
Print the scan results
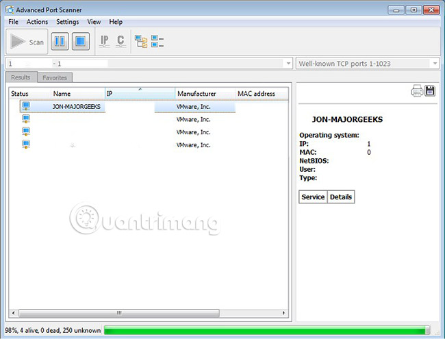coord(417,91)
